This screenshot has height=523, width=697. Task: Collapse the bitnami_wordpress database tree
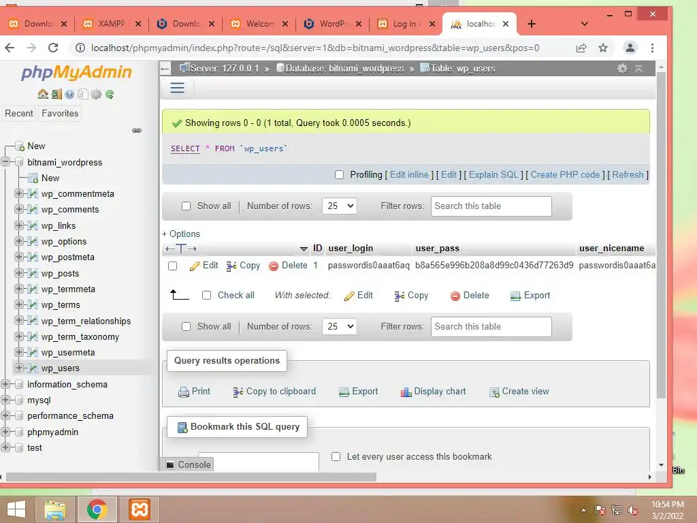5,162
